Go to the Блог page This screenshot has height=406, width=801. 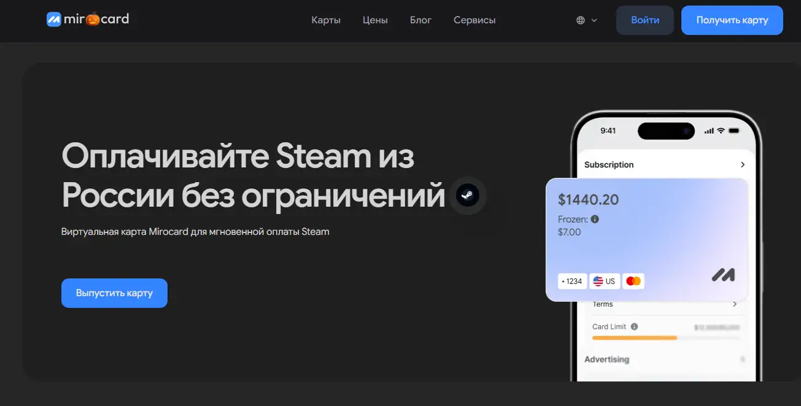tap(420, 20)
